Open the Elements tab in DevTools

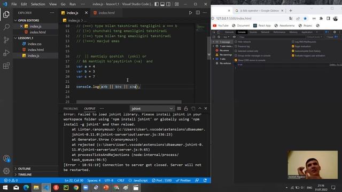pos(229,32)
